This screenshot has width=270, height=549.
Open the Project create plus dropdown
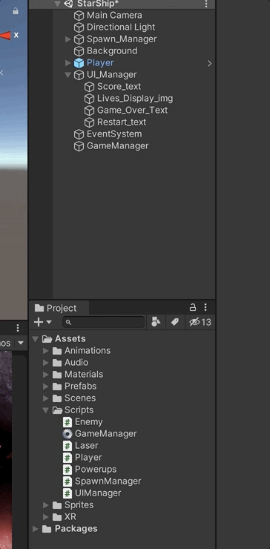pos(43,322)
